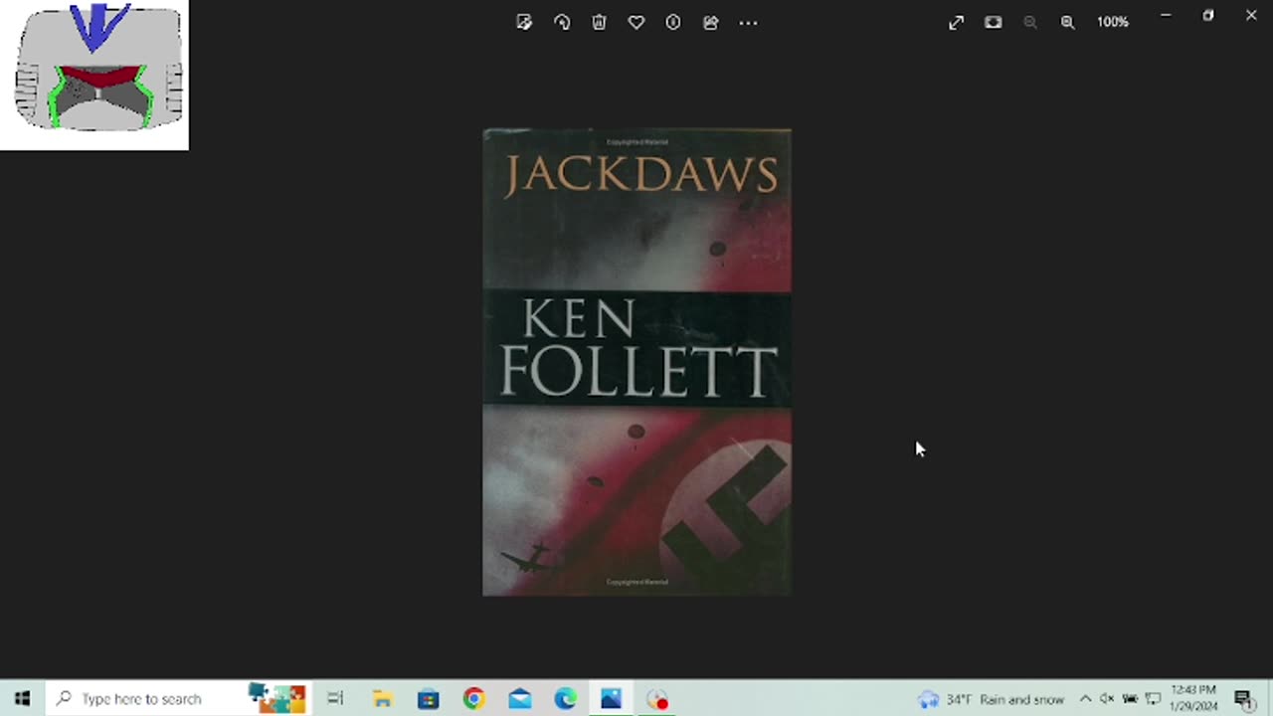Launch Microsoft Edge from the taskbar
Image resolution: width=1273 pixels, height=716 pixels.
tap(565, 699)
